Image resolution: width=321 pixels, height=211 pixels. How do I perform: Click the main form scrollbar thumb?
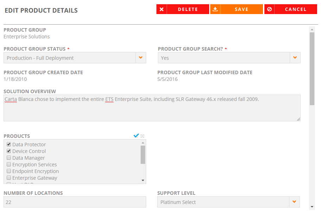312,69
